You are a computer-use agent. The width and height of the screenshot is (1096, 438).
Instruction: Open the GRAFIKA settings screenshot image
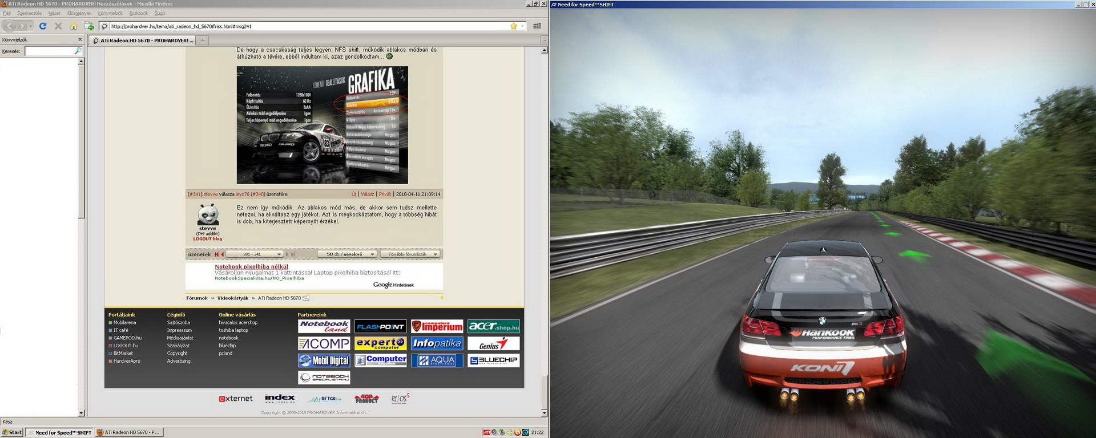322,125
